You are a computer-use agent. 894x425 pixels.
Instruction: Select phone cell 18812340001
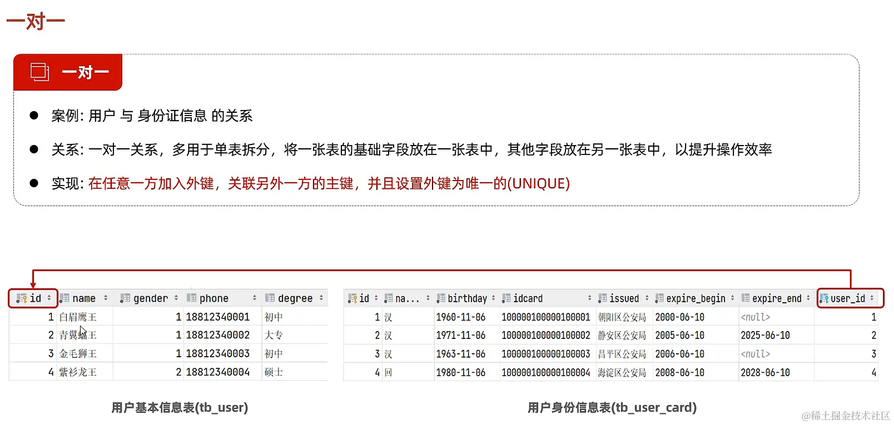click(222, 317)
